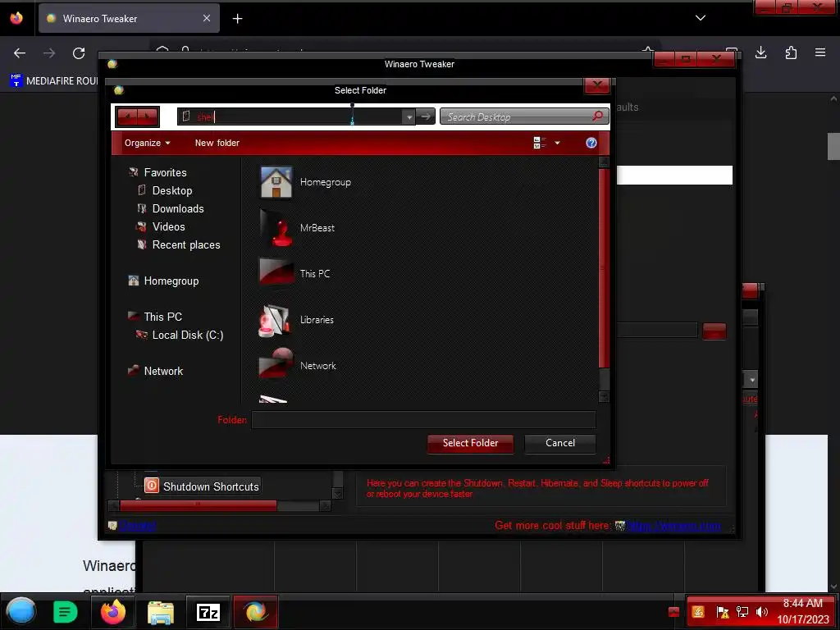Click the Winaero Tweaker tab title
This screenshot has height=630, width=840.
100,19
